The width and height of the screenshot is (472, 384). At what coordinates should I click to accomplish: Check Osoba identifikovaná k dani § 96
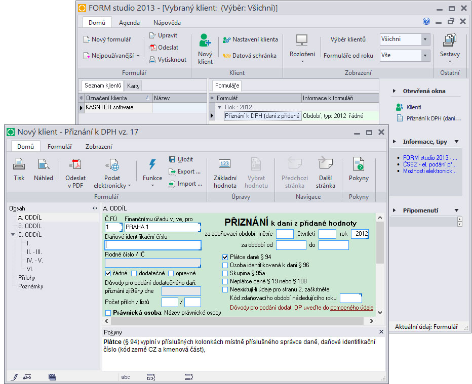225,265
